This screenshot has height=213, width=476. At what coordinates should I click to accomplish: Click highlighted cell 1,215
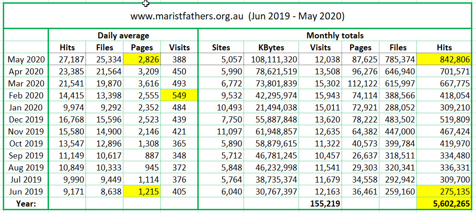[x=142, y=191]
